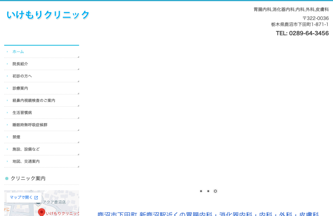Open 地図、交通案内 page
Screen dimensions: 333x216
[42, 162]
